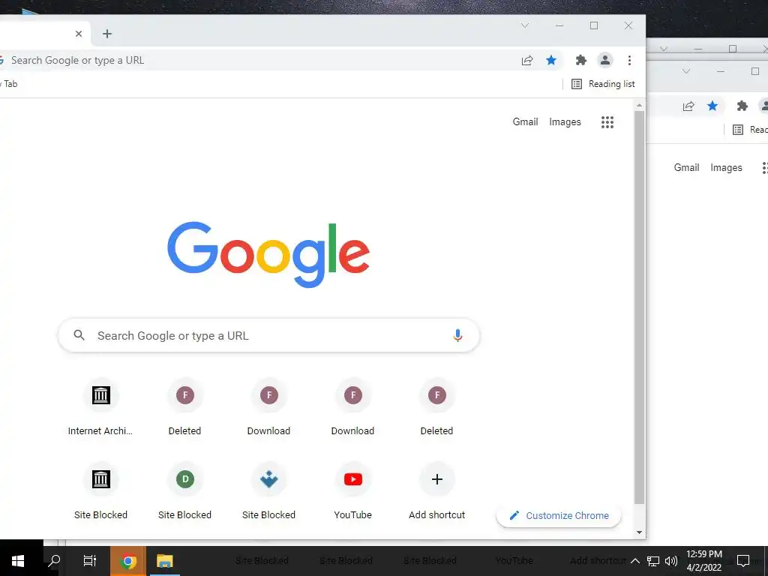Click the voice search microphone icon

(x=457, y=335)
